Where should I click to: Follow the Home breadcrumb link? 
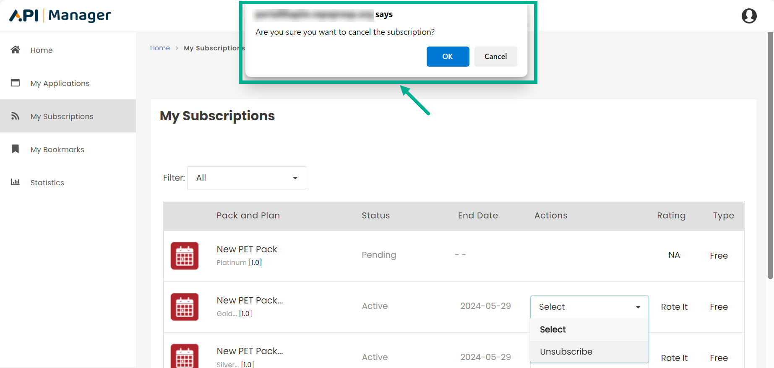(160, 48)
